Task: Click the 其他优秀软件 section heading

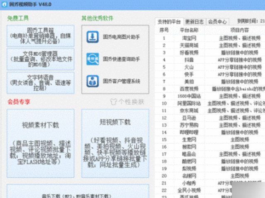Action: pyautogui.click(x=97, y=18)
